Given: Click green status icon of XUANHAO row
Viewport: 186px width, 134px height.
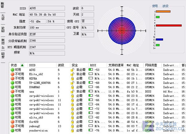Looking at the screenshot, I should click(12, 87).
